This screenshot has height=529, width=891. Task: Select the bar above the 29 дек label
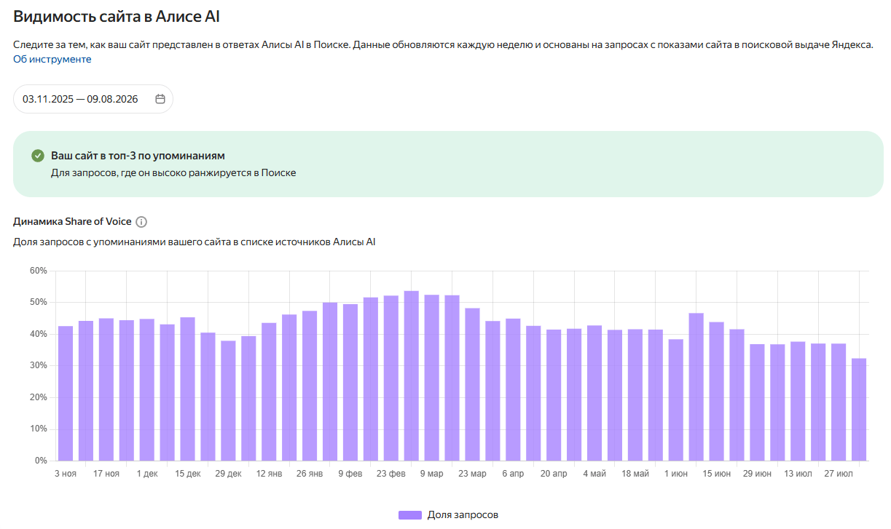pyautogui.click(x=229, y=401)
